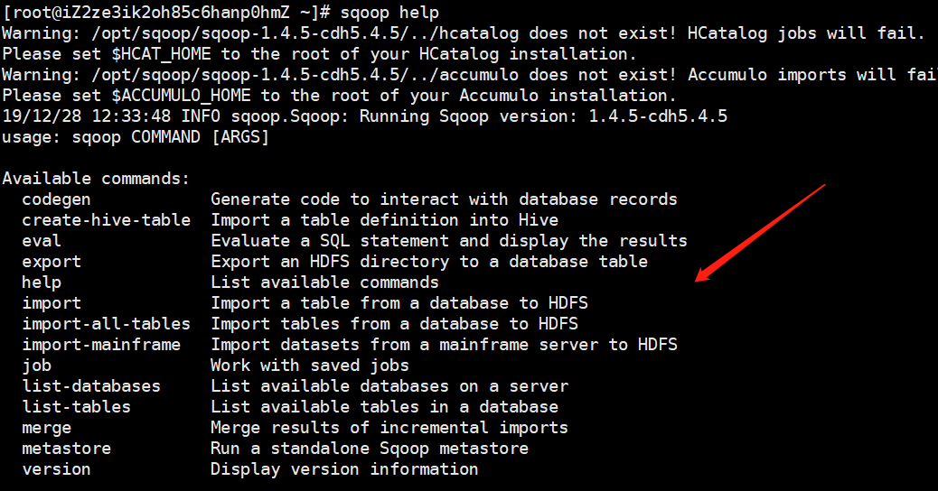Click 'usage: sqoop COMMAND [ARGS]' line
This screenshot has width=938, height=491.
(136, 137)
